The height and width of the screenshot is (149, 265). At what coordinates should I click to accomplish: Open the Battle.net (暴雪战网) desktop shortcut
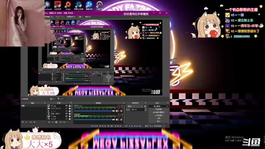(89, 5)
